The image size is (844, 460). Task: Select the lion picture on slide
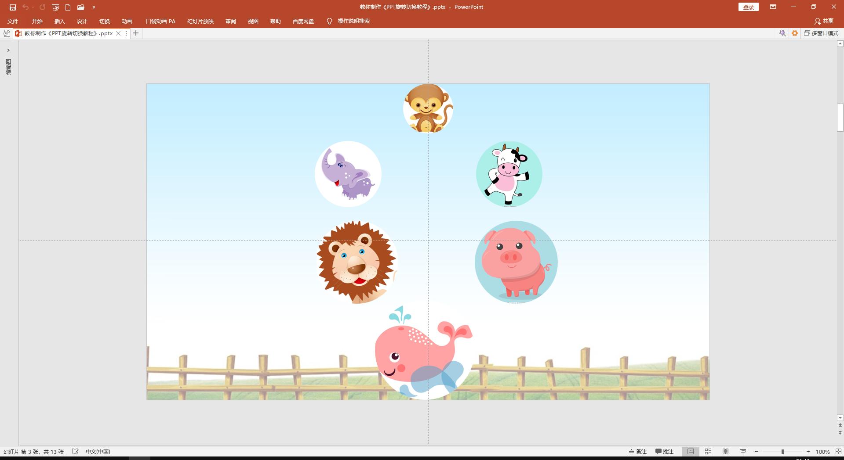pos(357,262)
